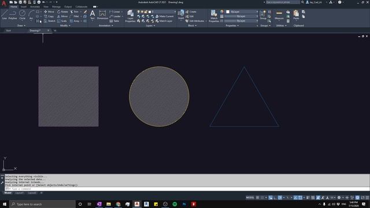Switch to the Collaborate ribbon tab
370x208 pixels.
[x=82, y=7]
